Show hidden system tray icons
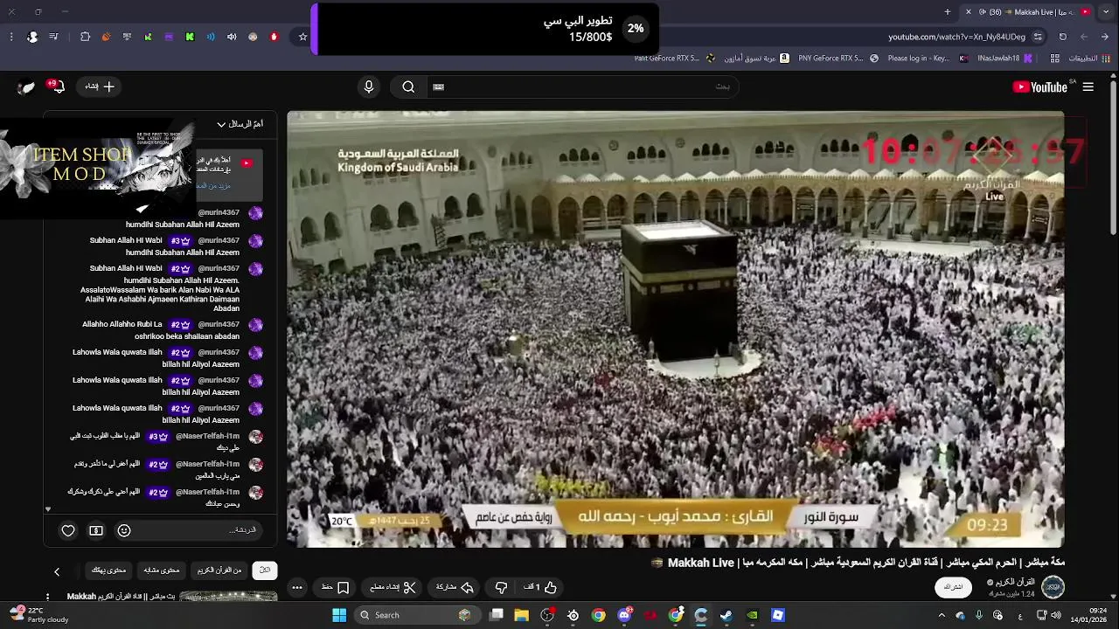This screenshot has width=1119, height=629. (x=942, y=615)
